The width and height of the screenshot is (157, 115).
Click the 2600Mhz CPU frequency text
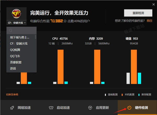pyautogui.click(x=67, y=43)
